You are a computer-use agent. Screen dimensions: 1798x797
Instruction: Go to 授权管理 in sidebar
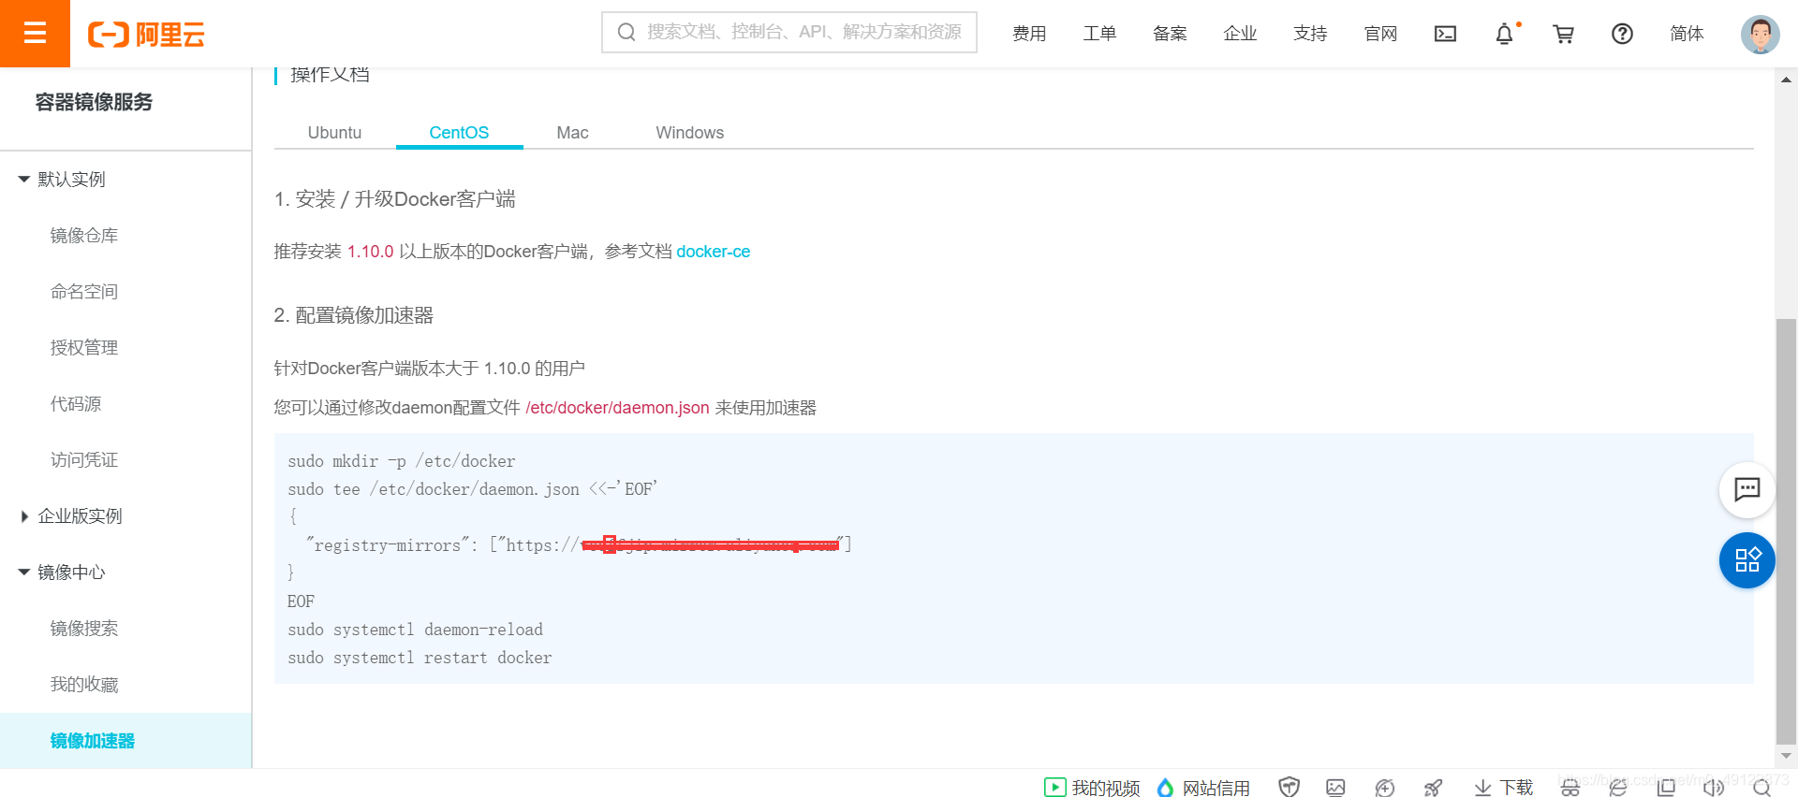[84, 348]
